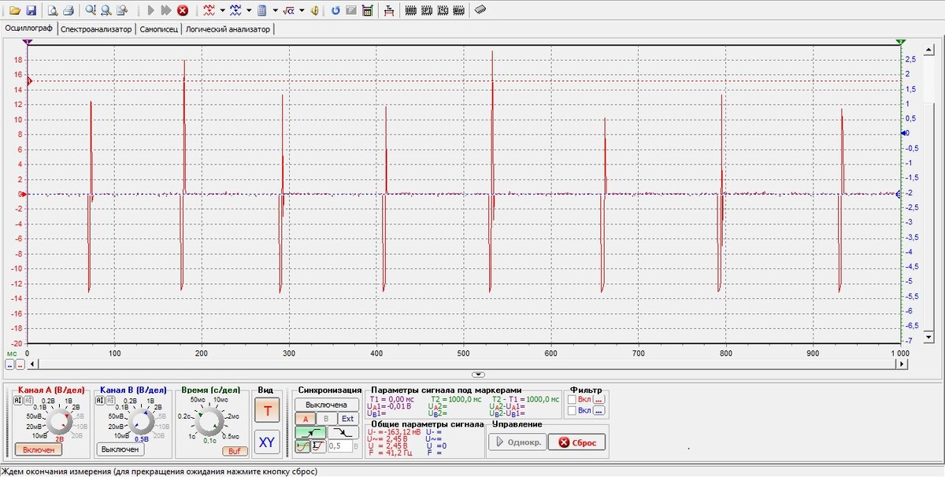Open print preview icon in toolbar
Screen dimensions: 945x477
pyautogui.click(x=53, y=11)
